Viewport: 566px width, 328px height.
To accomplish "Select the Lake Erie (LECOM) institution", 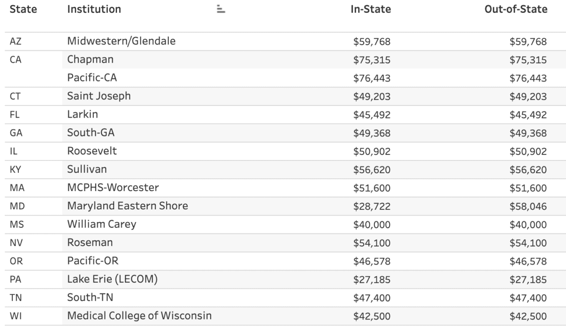I will [112, 280].
